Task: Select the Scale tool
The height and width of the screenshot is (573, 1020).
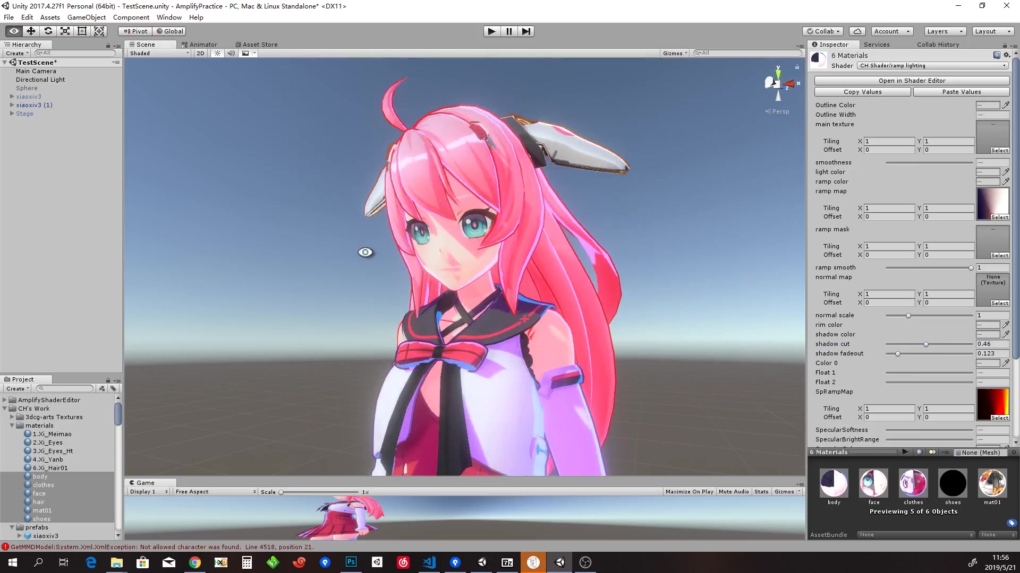Action: pyautogui.click(x=65, y=31)
